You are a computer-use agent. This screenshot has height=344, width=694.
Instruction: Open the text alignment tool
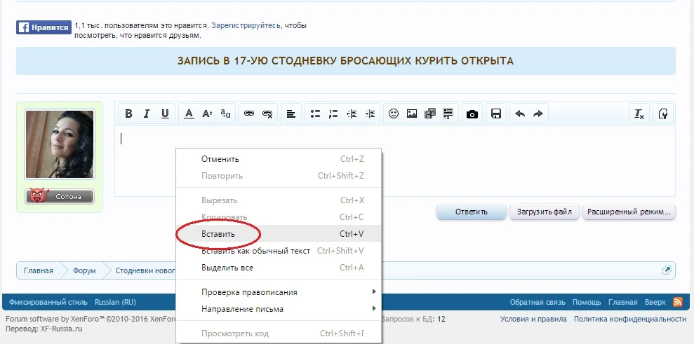[291, 113]
